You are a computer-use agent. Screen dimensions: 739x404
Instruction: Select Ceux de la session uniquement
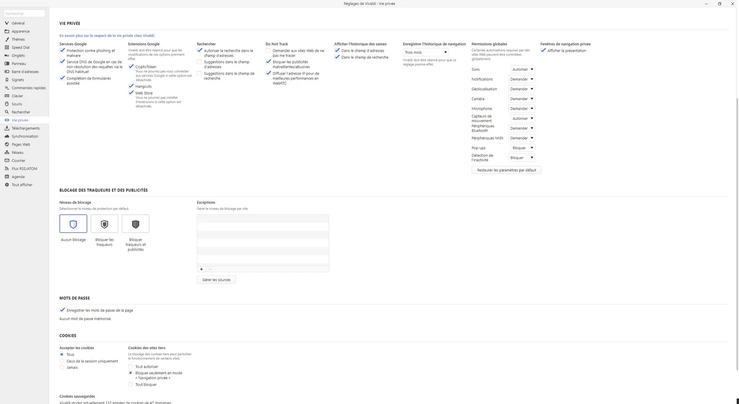pyautogui.click(x=62, y=361)
